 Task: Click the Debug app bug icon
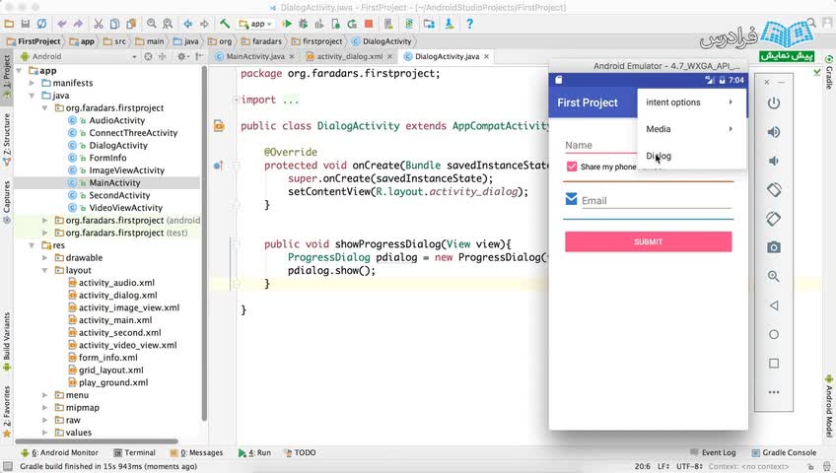(304, 24)
